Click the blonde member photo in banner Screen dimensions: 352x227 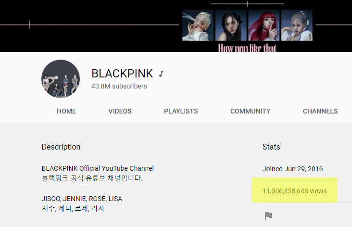pyautogui.click(x=198, y=25)
